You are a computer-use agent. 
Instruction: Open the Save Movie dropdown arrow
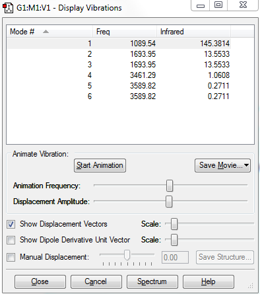(246, 165)
